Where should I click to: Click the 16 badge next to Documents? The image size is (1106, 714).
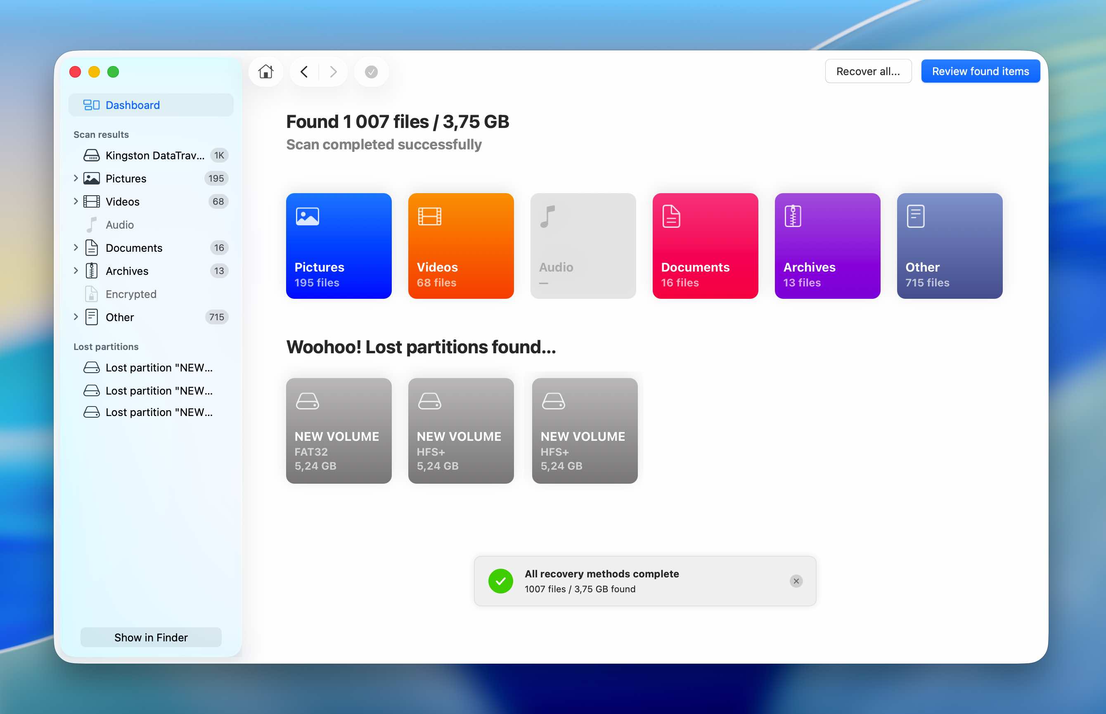pyautogui.click(x=219, y=248)
